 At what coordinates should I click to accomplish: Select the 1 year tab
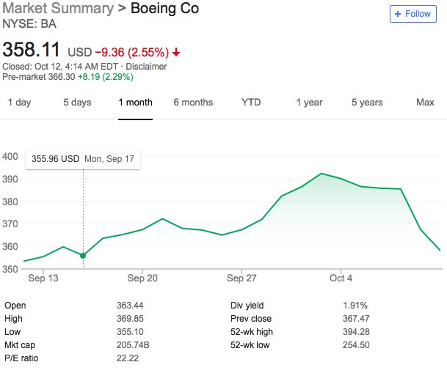point(309,102)
